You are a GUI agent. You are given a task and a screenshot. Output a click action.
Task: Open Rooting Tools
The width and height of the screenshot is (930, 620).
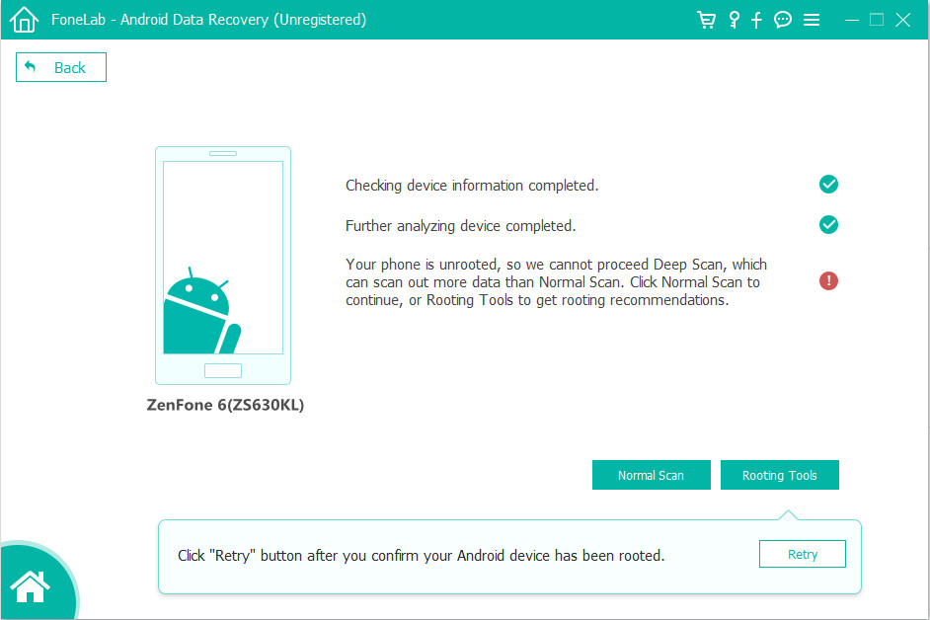[779, 475]
